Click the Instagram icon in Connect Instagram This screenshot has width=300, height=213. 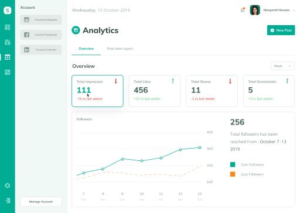click(x=27, y=20)
